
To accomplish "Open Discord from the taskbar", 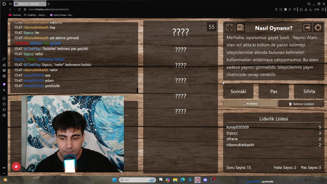I will coord(205,180).
